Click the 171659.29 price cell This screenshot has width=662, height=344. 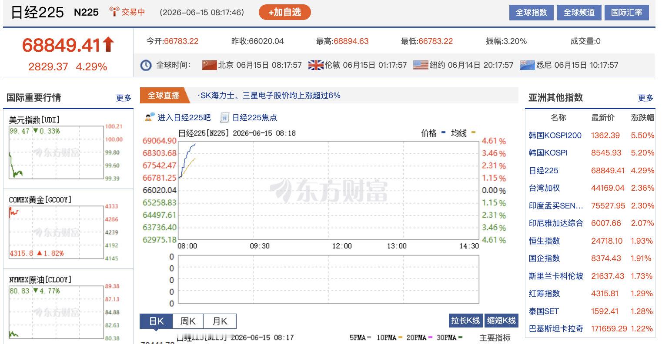pyautogui.click(x=608, y=329)
